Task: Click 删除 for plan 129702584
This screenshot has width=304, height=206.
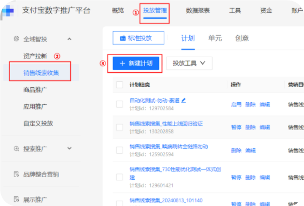Action: (250, 105)
